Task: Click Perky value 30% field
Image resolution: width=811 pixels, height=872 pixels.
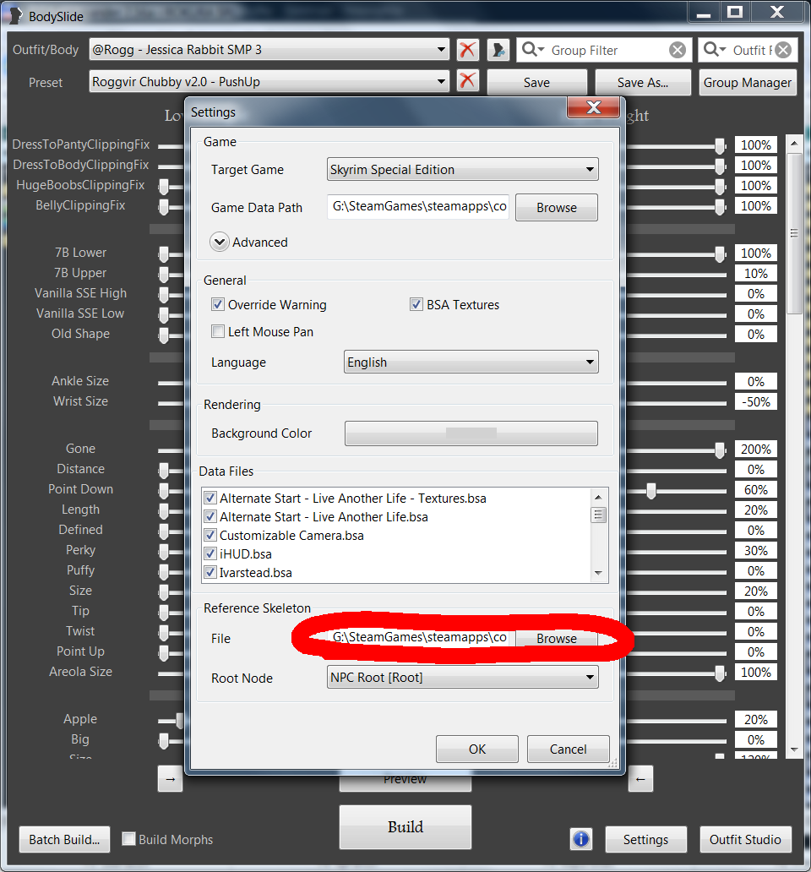Action: [755, 550]
